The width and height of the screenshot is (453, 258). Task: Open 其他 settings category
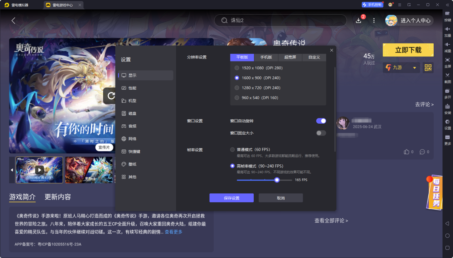(x=146, y=177)
